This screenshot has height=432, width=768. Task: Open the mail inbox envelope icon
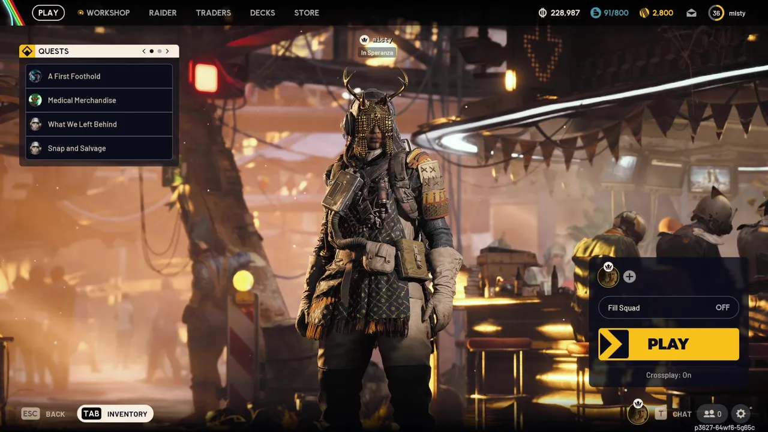(x=691, y=13)
